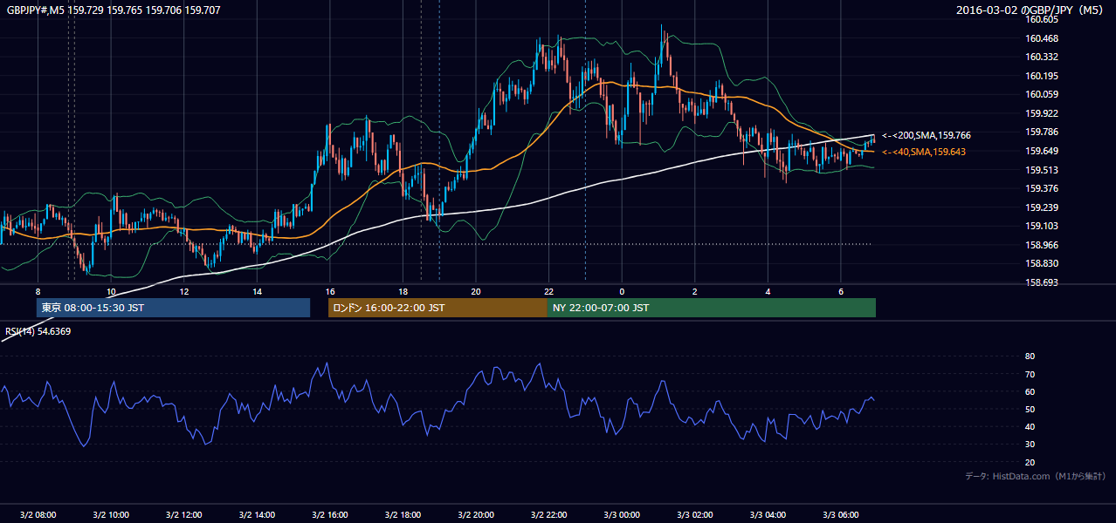Click the 3/3 00:00 bottom time label

622,515
